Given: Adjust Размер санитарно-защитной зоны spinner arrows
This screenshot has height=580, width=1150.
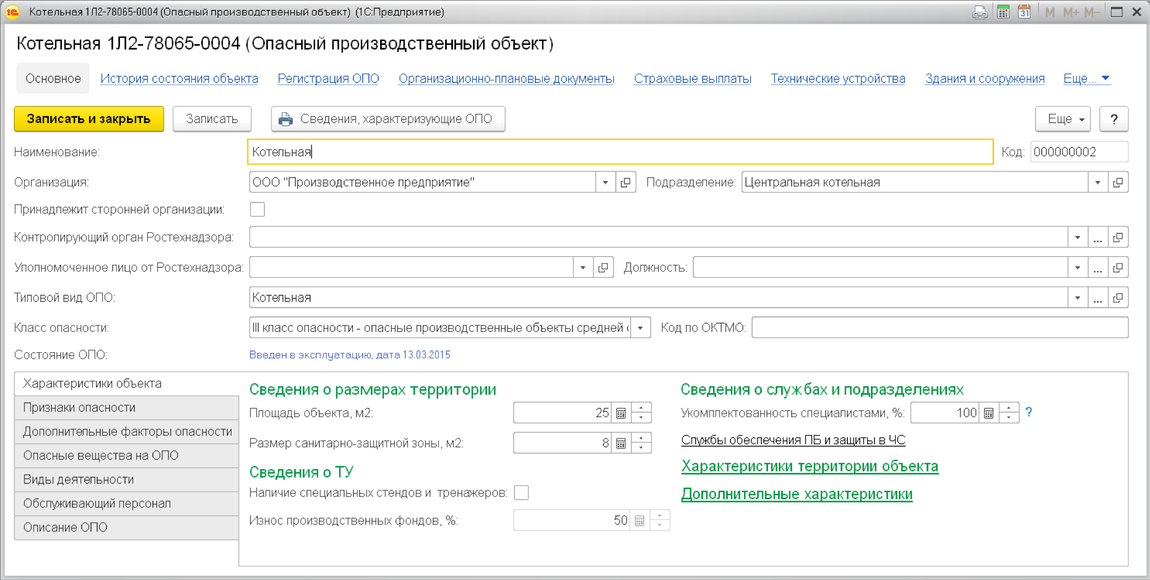Looking at the screenshot, I should (x=641, y=443).
